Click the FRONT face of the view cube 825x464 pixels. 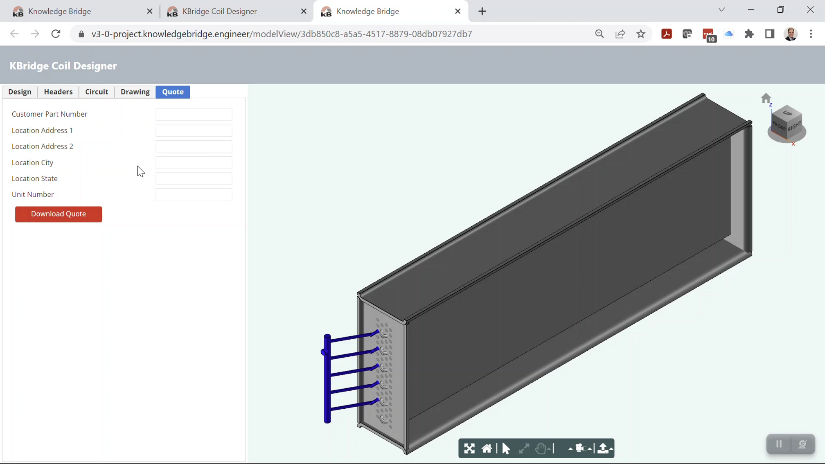779,127
